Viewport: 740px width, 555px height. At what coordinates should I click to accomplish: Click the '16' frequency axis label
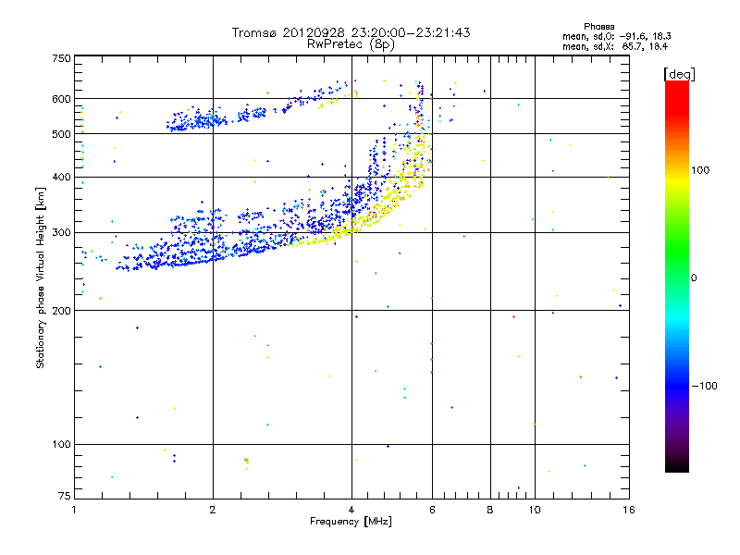[629, 510]
